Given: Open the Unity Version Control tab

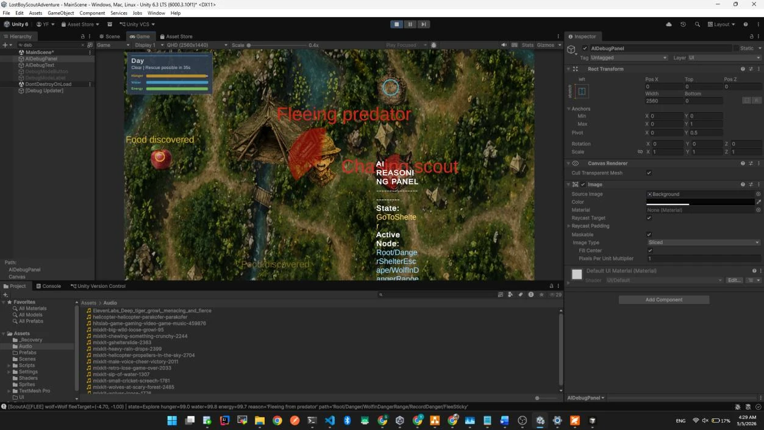Looking at the screenshot, I should (x=98, y=286).
